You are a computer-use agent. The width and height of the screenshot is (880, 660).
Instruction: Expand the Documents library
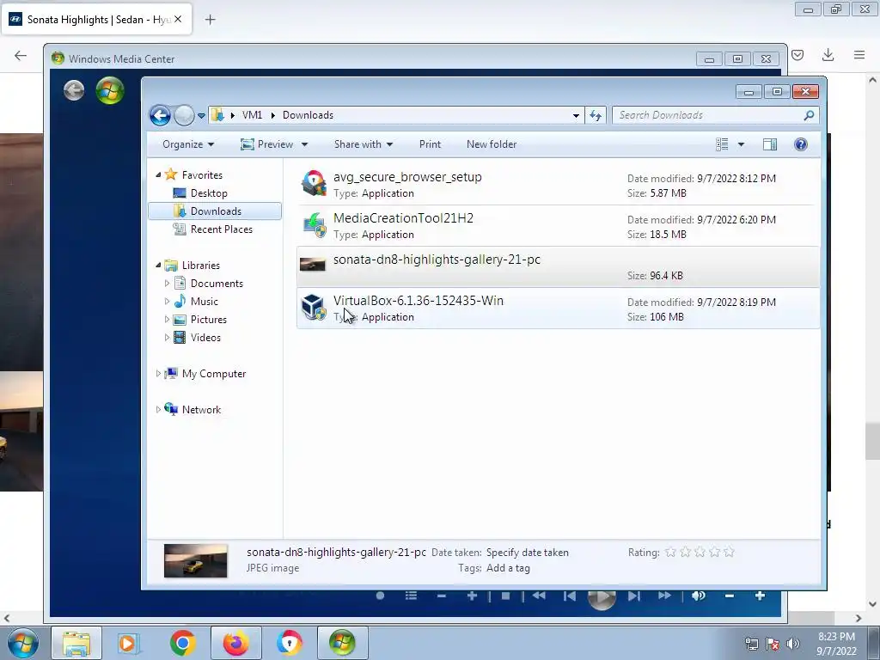(167, 284)
